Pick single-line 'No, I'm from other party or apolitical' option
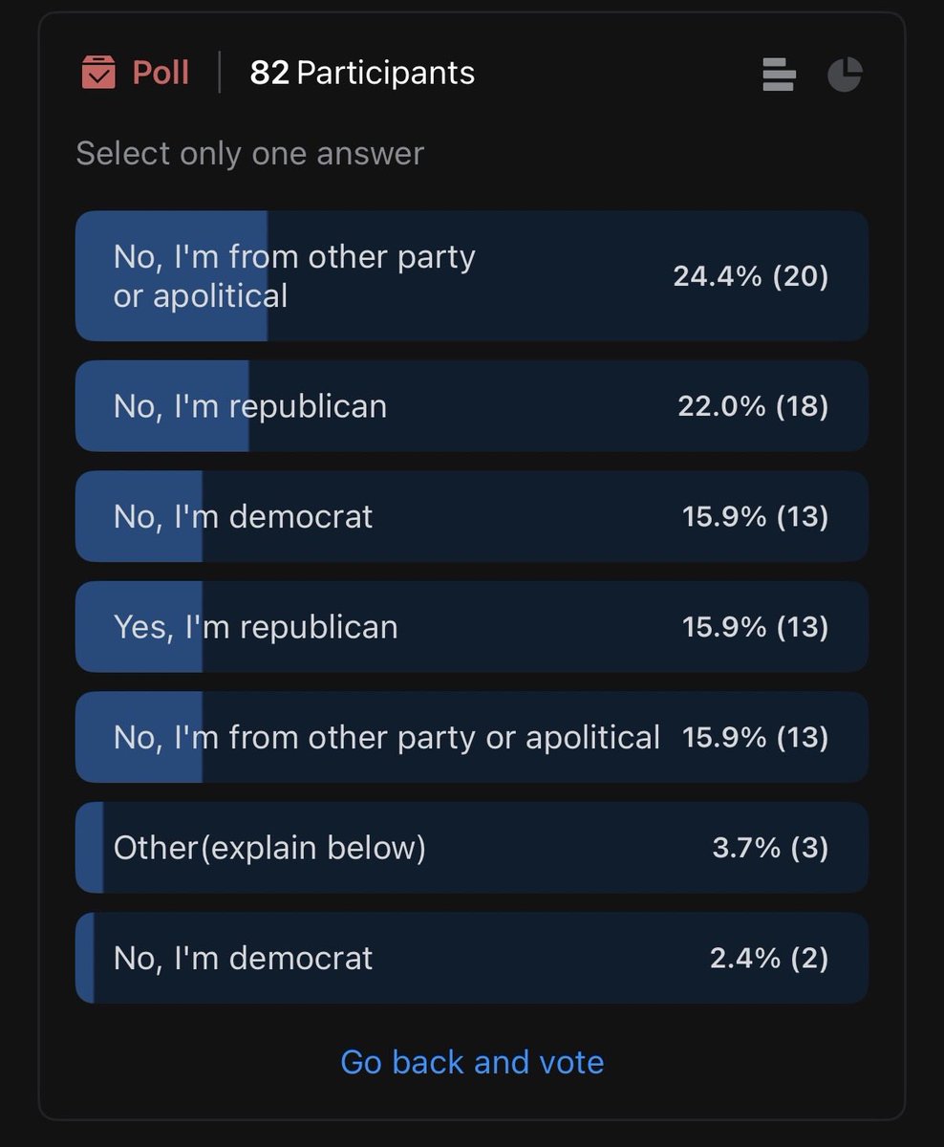944x1147 pixels. [472, 738]
